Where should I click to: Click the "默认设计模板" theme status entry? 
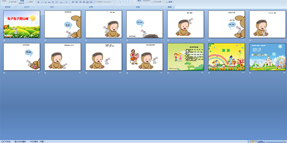(x=20, y=142)
